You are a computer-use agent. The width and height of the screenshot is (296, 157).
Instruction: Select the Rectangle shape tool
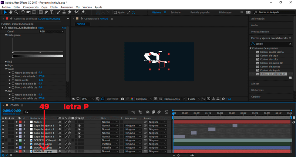pos(40,12)
